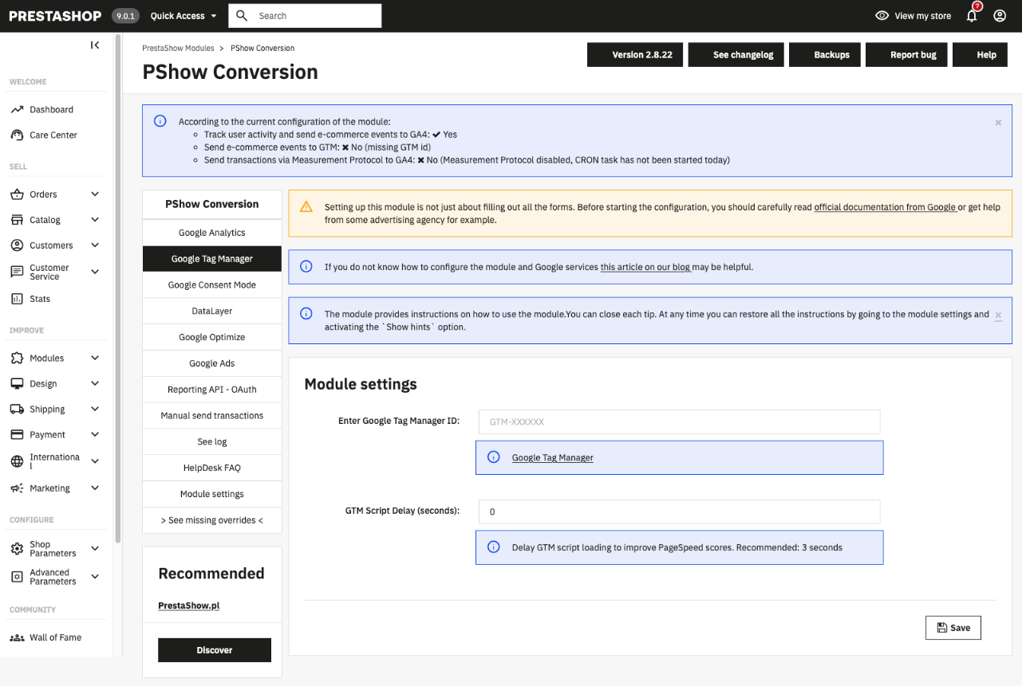Expand the Orders submenu chevron
The height and width of the screenshot is (686, 1022).
95,194
